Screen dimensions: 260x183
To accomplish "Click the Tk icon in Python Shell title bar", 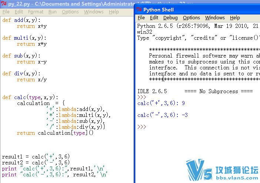I will pos(139,10).
